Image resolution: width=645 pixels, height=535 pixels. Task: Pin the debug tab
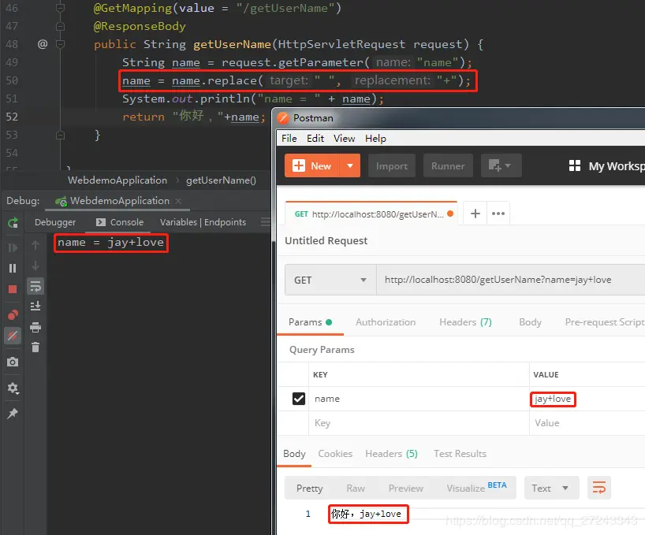(x=13, y=414)
